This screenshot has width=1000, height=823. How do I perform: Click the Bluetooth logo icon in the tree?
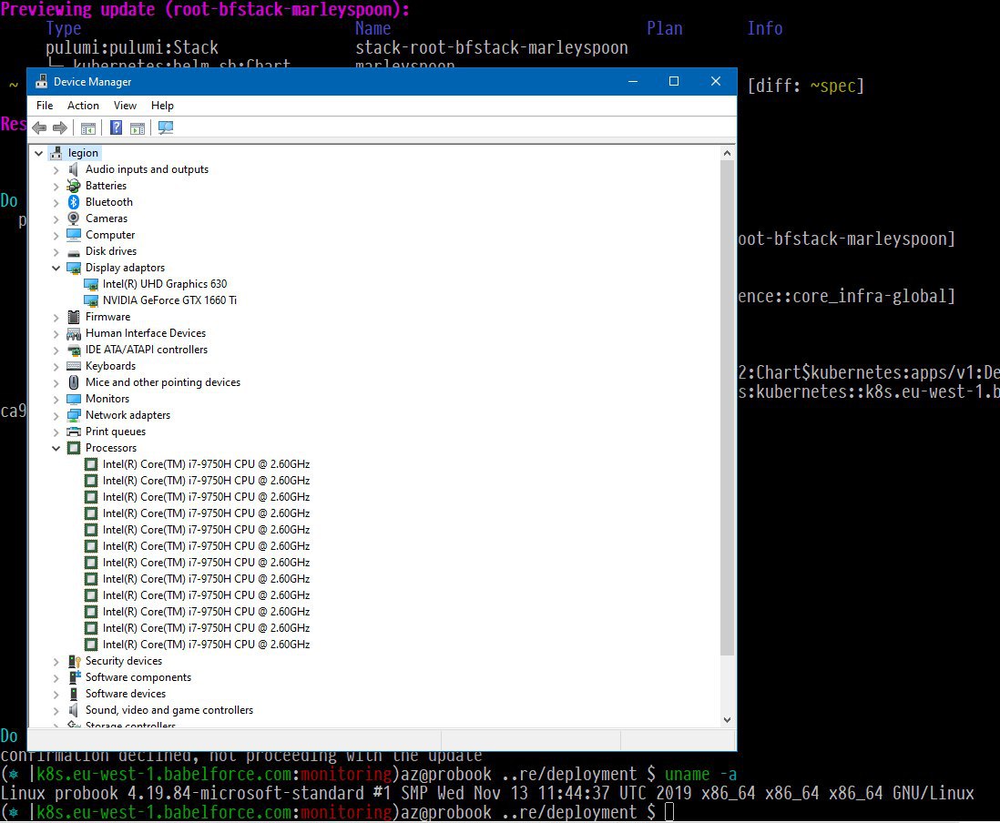pyautogui.click(x=74, y=202)
